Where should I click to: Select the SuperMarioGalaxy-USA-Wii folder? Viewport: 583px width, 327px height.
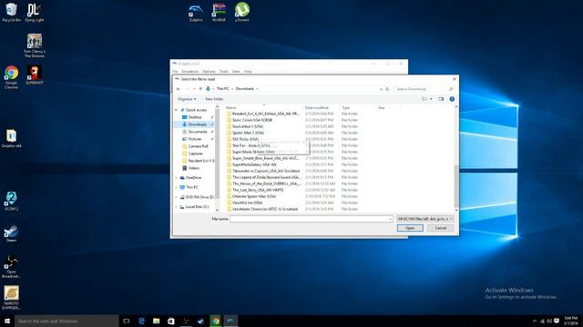click(x=254, y=164)
